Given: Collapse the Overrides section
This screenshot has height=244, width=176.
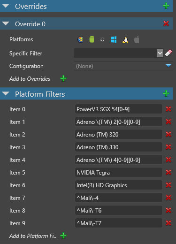Looking at the screenshot, I should [6, 6].
